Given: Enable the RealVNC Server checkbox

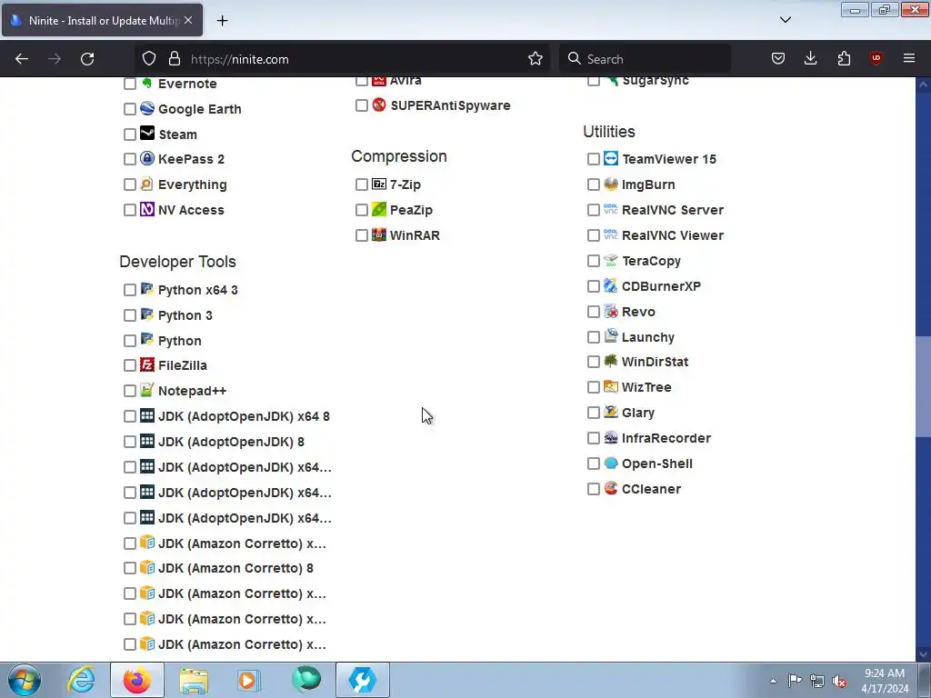Looking at the screenshot, I should tap(593, 210).
